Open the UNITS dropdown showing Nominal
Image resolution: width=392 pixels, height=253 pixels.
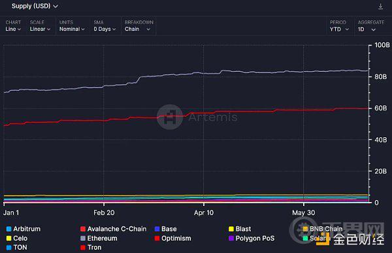[72, 25]
